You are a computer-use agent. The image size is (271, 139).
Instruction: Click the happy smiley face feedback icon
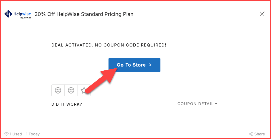click(x=58, y=90)
